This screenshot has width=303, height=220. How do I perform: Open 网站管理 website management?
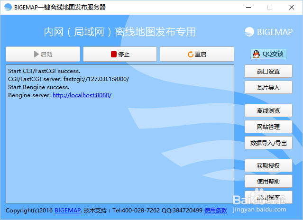coord(268,127)
